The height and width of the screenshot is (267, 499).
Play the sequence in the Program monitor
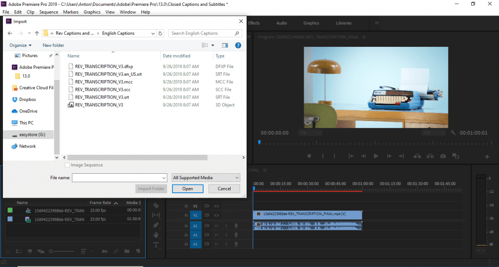pyautogui.click(x=376, y=156)
